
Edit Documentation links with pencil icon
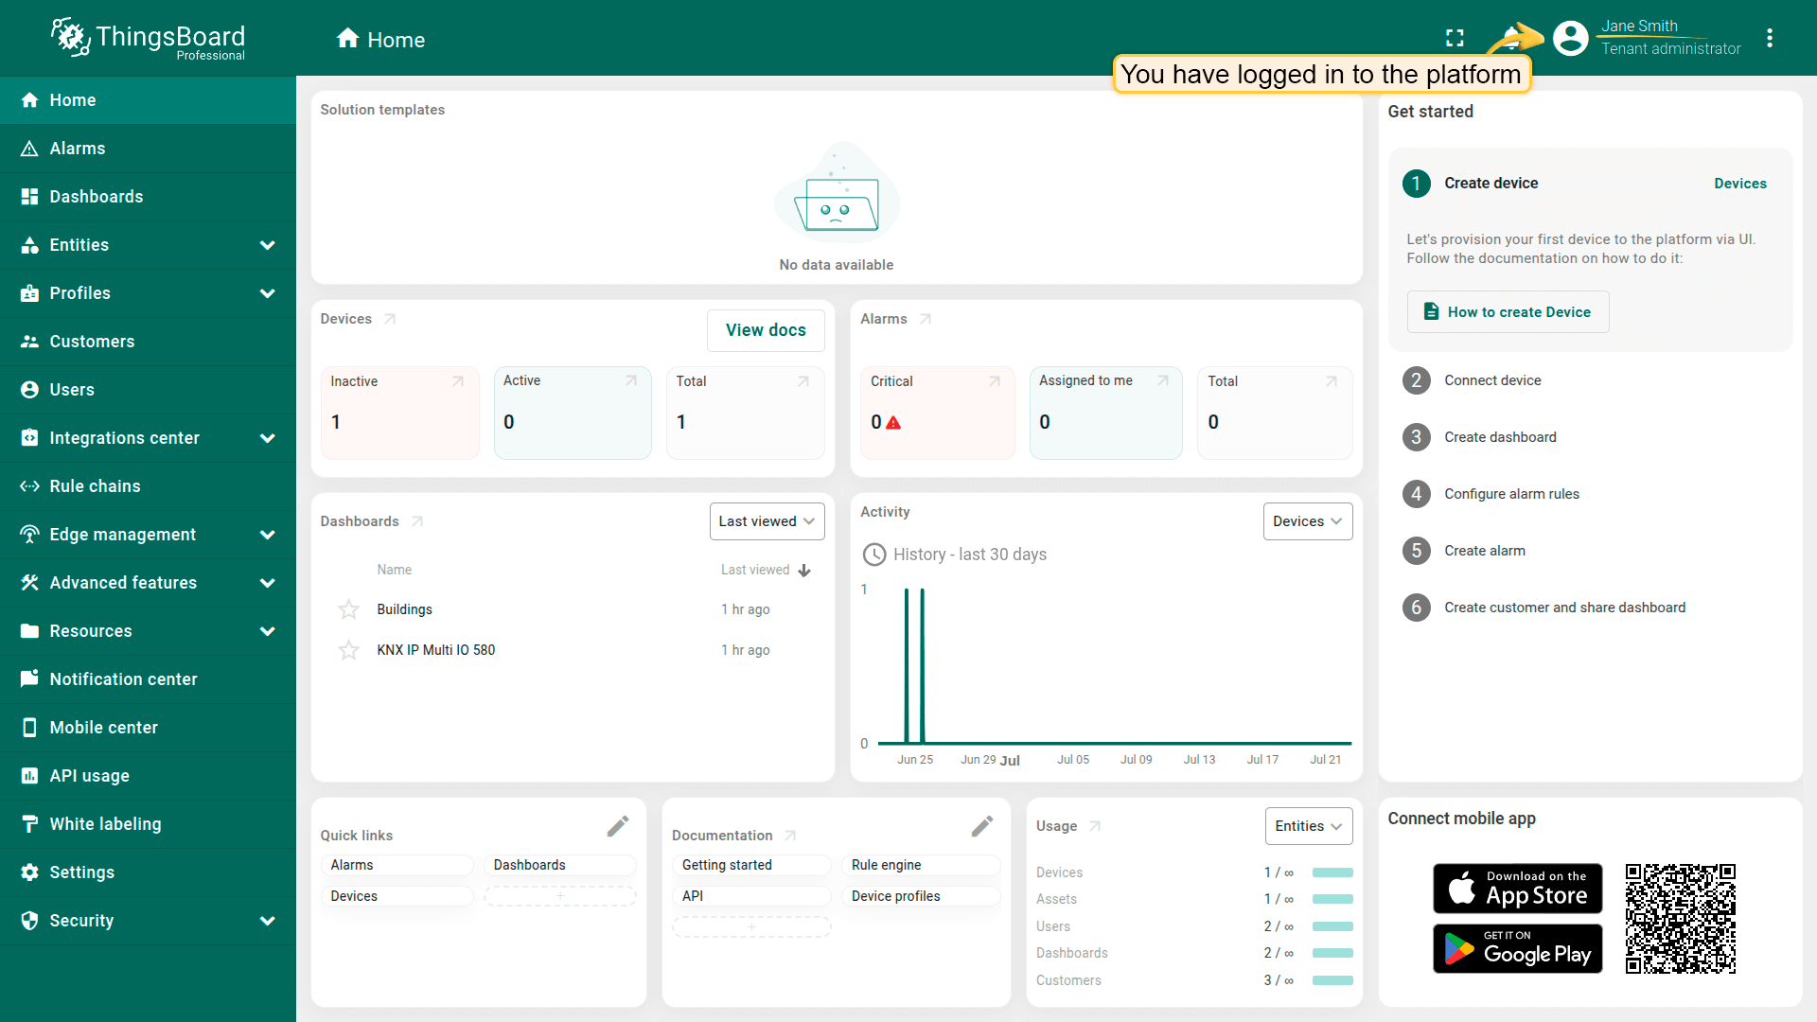tap(981, 826)
